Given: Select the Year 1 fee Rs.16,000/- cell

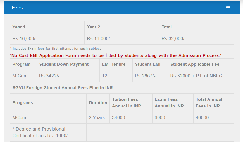Looking at the screenshot, I should (x=47, y=39).
